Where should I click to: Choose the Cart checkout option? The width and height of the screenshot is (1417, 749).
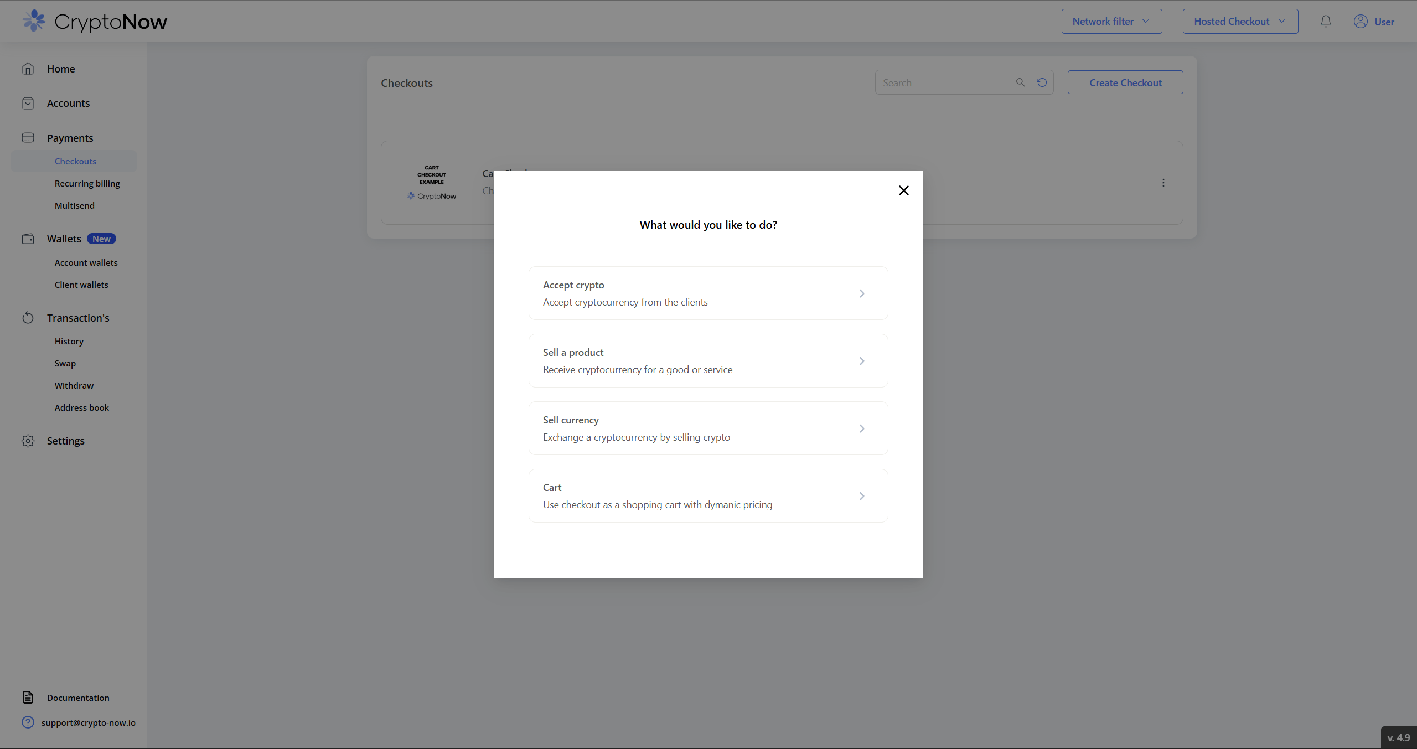click(x=708, y=496)
